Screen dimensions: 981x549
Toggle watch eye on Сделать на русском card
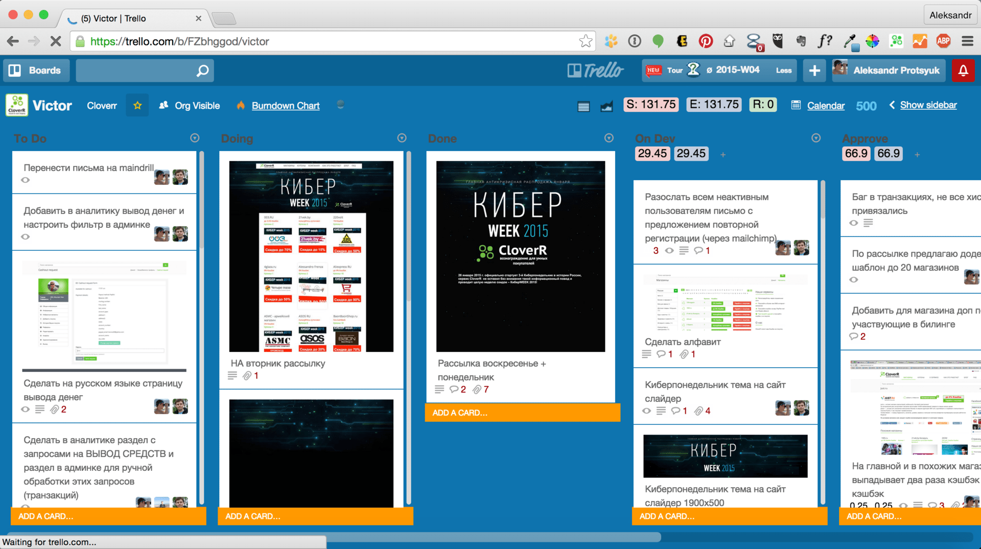[x=26, y=410]
